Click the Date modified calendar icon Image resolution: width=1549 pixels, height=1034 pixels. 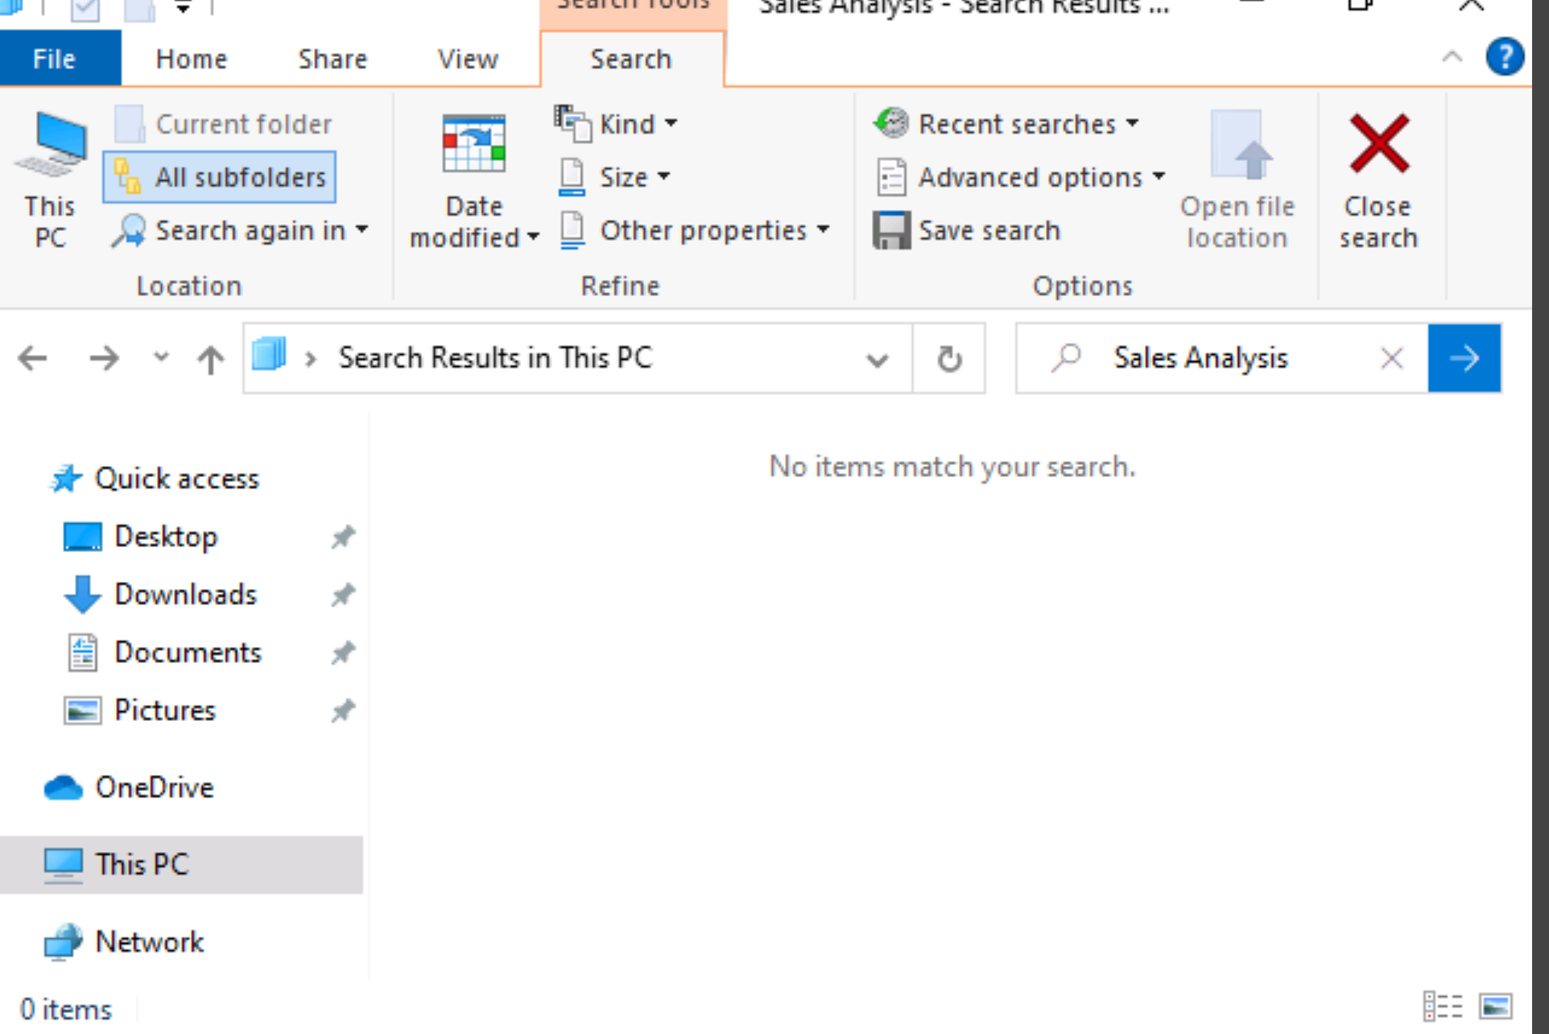coord(474,145)
